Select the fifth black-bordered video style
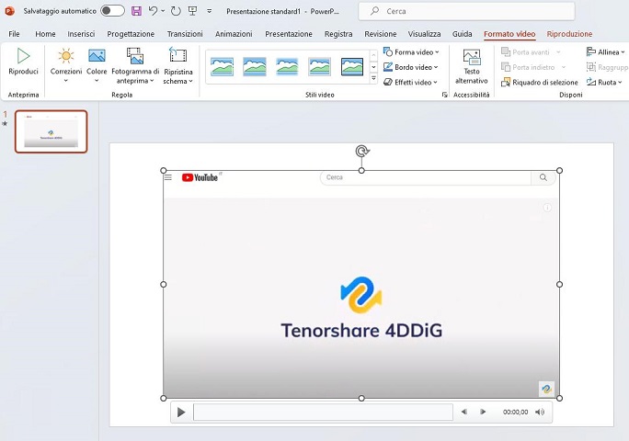The image size is (629, 441). [x=352, y=66]
